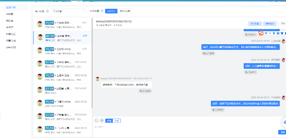Open the 客服设置 sidebar menu item

click(16, 34)
